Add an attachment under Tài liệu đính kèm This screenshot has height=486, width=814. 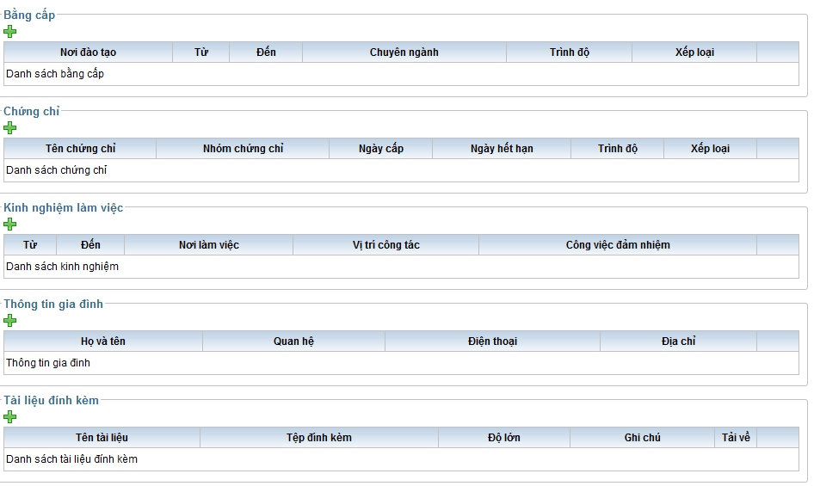[x=10, y=417]
